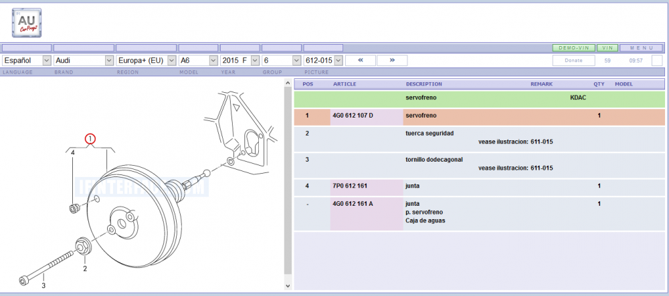
Task: Expand the Year dropdown showing 2015 F
Action: pos(240,60)
